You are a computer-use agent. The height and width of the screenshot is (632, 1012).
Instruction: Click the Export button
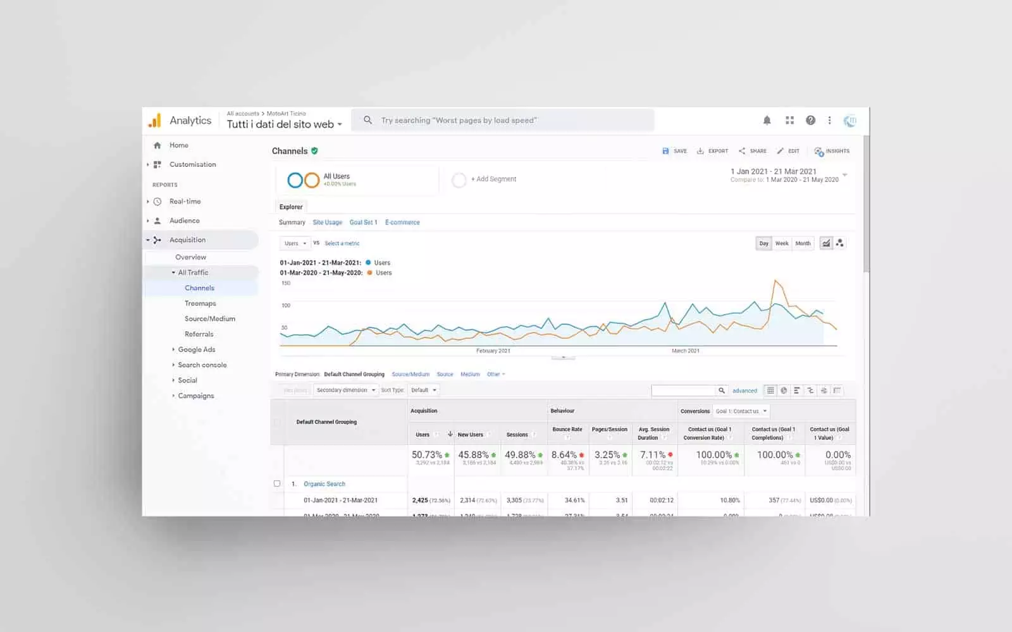click(x=712, y=151)
